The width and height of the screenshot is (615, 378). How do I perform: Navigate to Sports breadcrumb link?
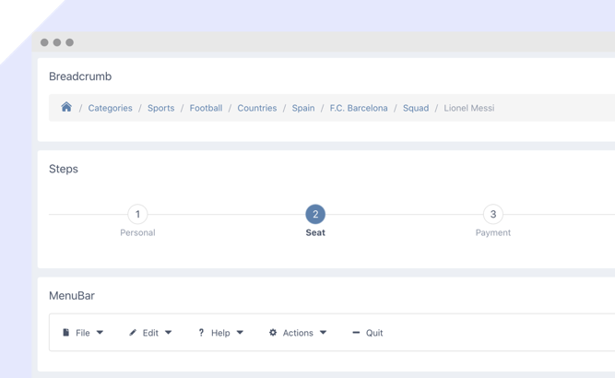(160, 108)
